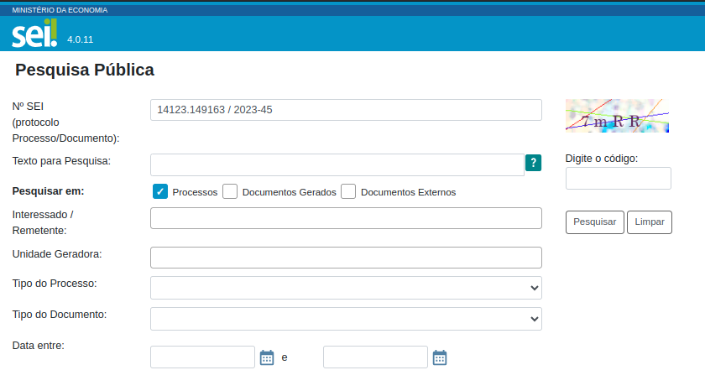Click the Interessado / Remetente input field
Viewport: 705px width, 391px height.
pyautogui.click(x=346, y=218)
